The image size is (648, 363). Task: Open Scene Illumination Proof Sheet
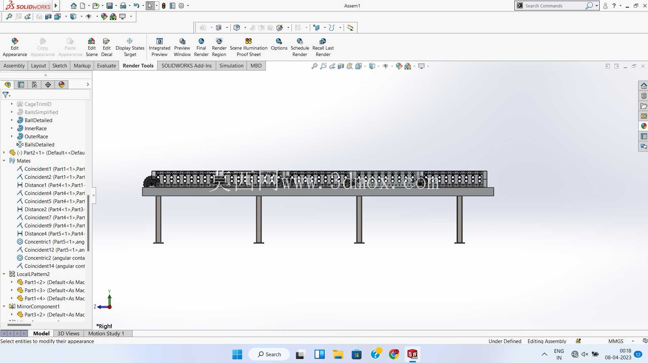pyautogui.click(x=249, y=47)
